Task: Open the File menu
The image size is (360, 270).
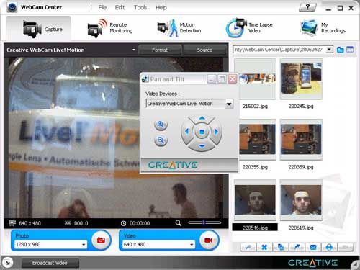Action: tap(102, 7)
